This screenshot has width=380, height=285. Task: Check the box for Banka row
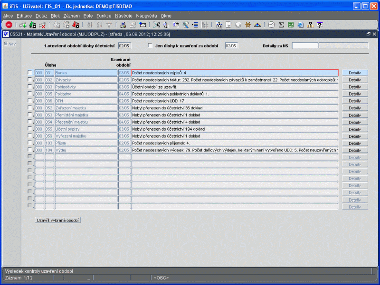coord(30,72)
